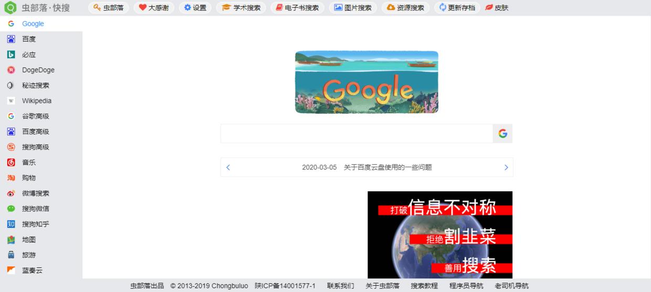Click 陕ICP备14001577-1 footer link
The image size is (651, 292).
pyautogui.click(x=285, y=286)
